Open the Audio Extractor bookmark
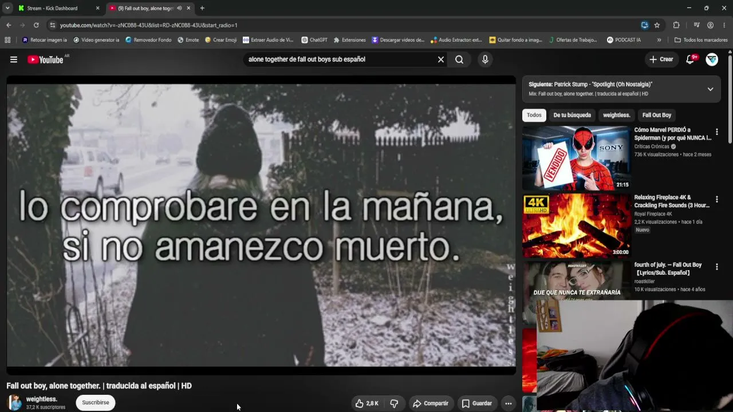The width and height of the screenshot is (733, 412). pos(456,40)
